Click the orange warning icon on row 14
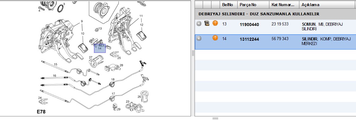Screen dimensions: 356x120 (215, 38)
